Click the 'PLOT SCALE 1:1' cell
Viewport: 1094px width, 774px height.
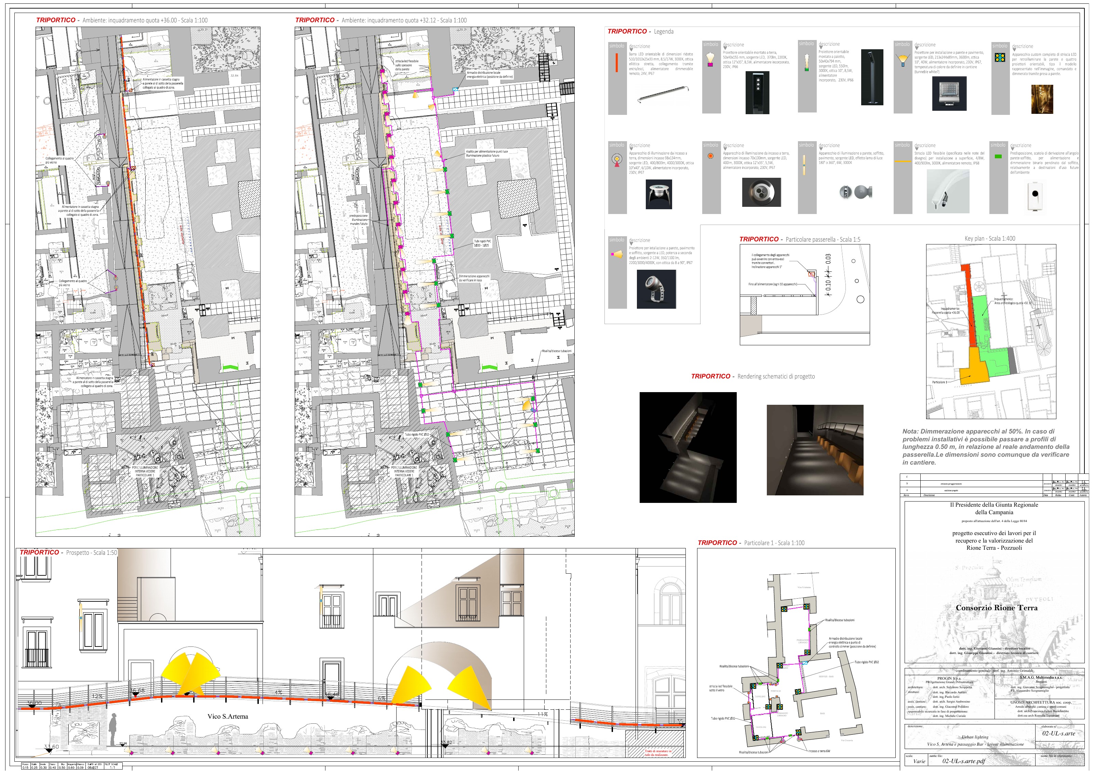coord(113,766)
